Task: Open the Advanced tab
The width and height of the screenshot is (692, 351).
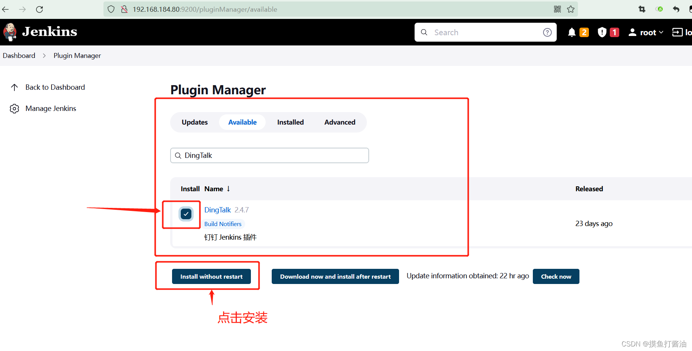Action: [x=340, y=122]
